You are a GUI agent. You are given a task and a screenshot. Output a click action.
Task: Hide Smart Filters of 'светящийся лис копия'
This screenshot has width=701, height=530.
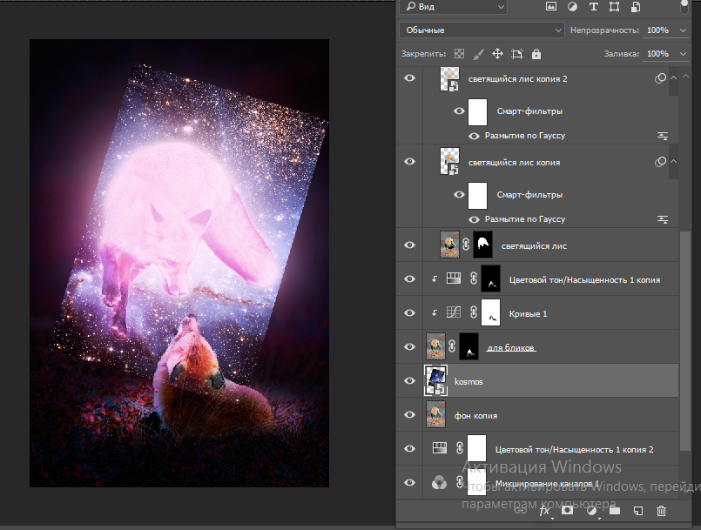click(459, 194)
